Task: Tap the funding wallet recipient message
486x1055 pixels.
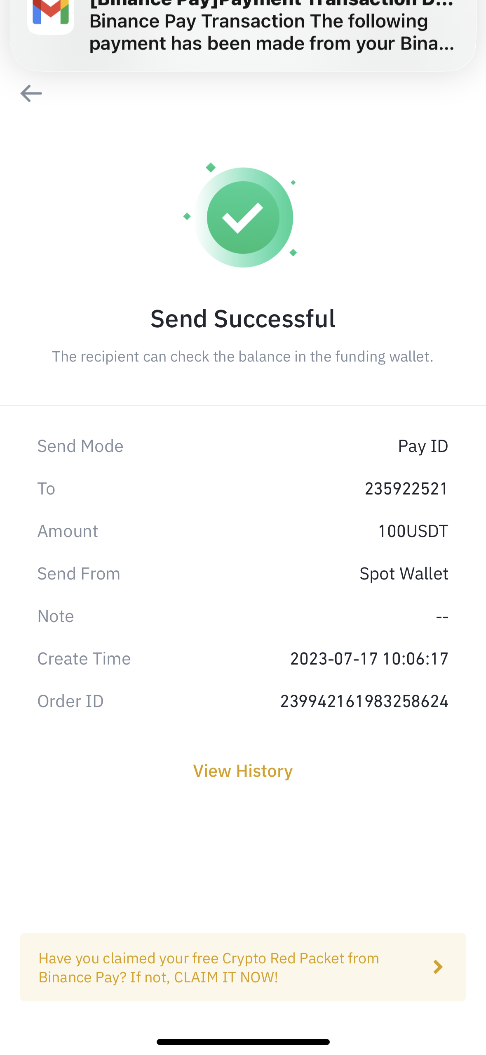Action: pyautogui.click(x=243, y=357)
